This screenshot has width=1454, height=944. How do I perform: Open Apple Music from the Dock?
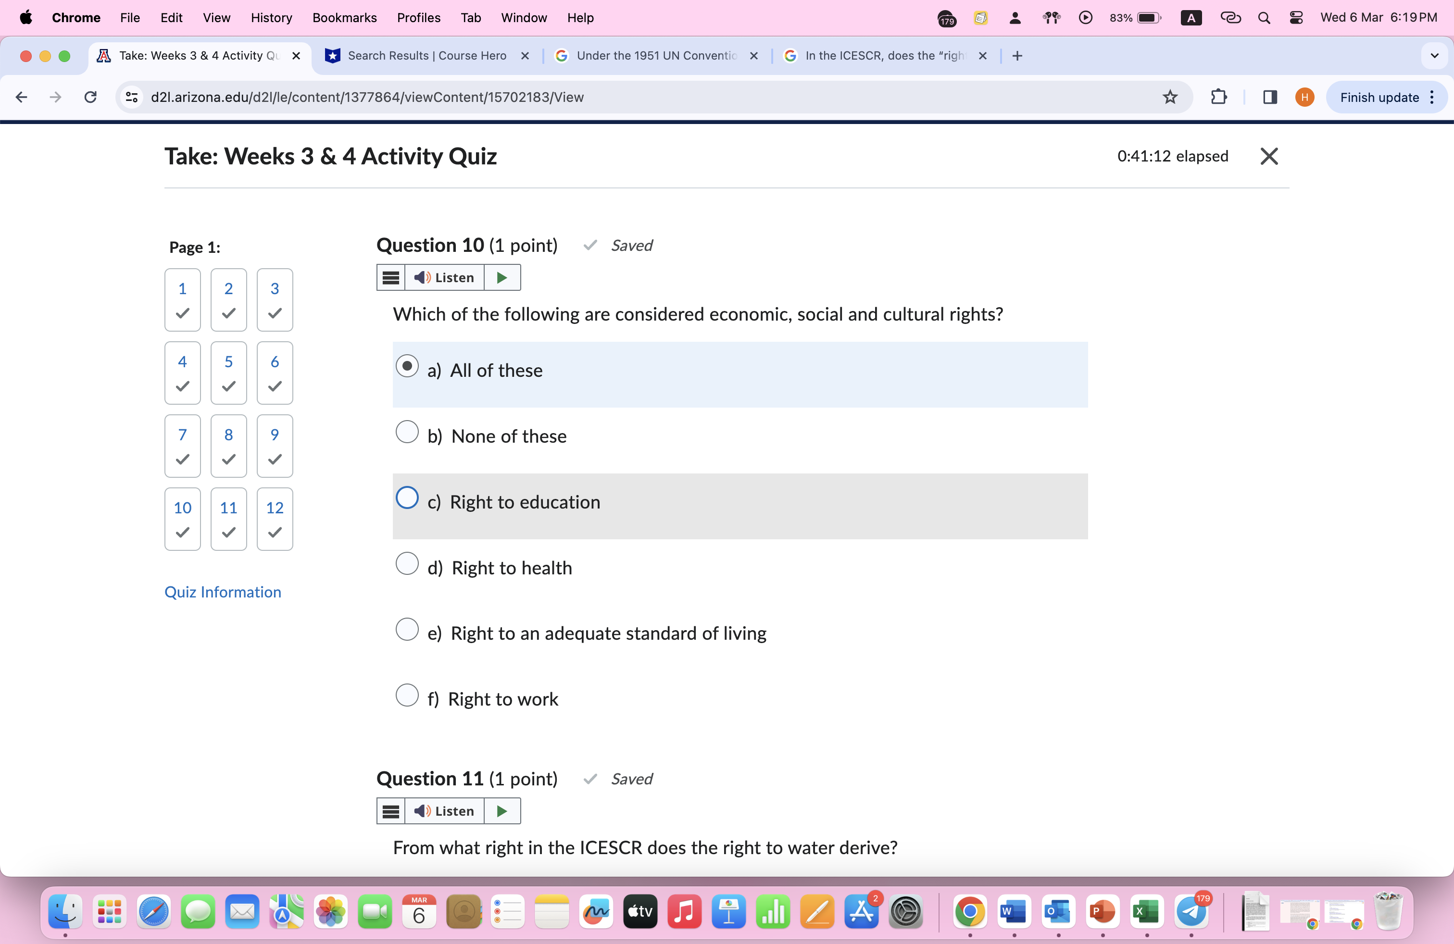coord(684,912)
